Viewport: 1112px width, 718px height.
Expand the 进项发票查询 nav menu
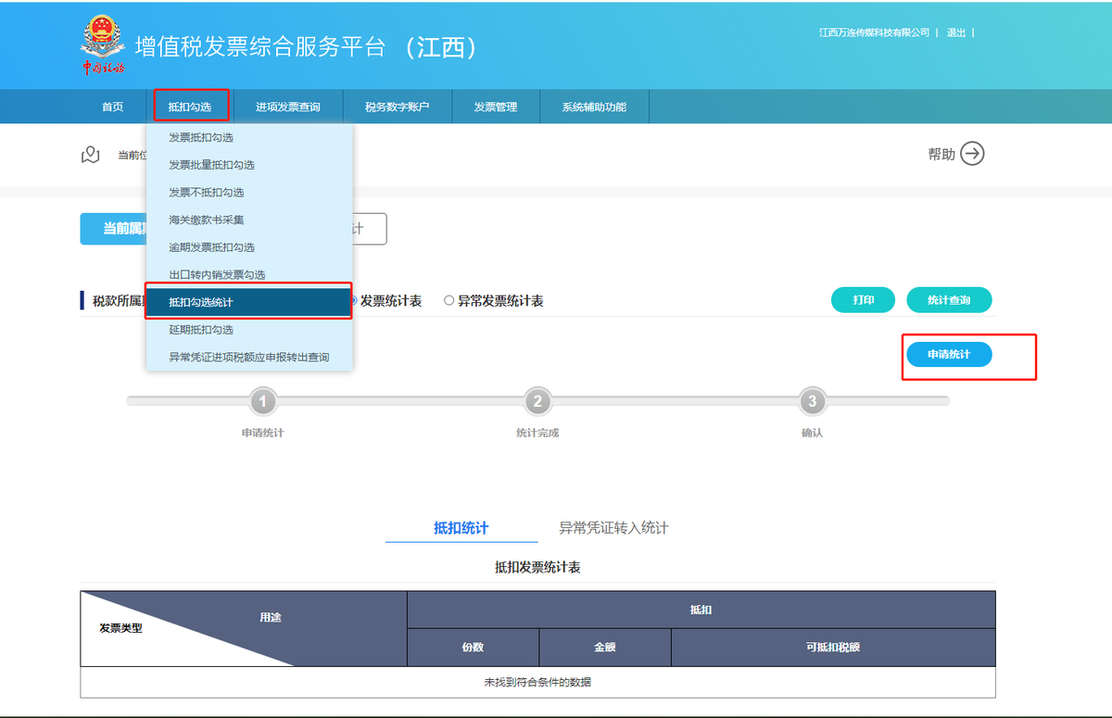pyautogui.click(x=288, y=107)
